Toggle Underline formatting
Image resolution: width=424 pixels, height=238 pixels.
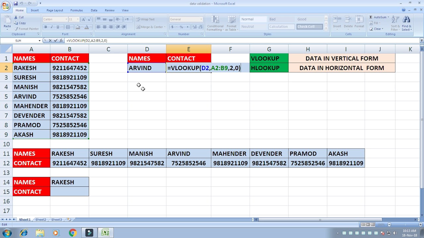(x=58, y=27)
